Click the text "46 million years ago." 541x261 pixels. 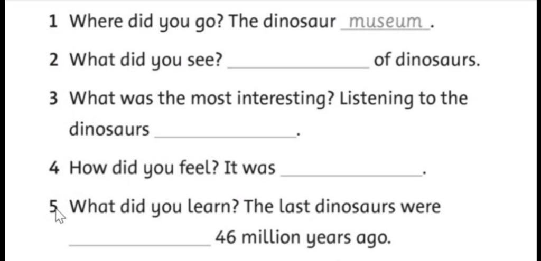[x=303, y=239]
